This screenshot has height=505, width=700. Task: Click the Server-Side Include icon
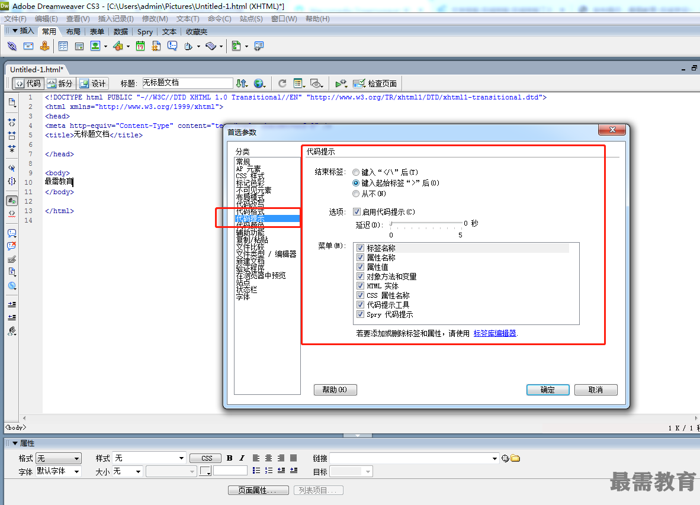(156, 46)
